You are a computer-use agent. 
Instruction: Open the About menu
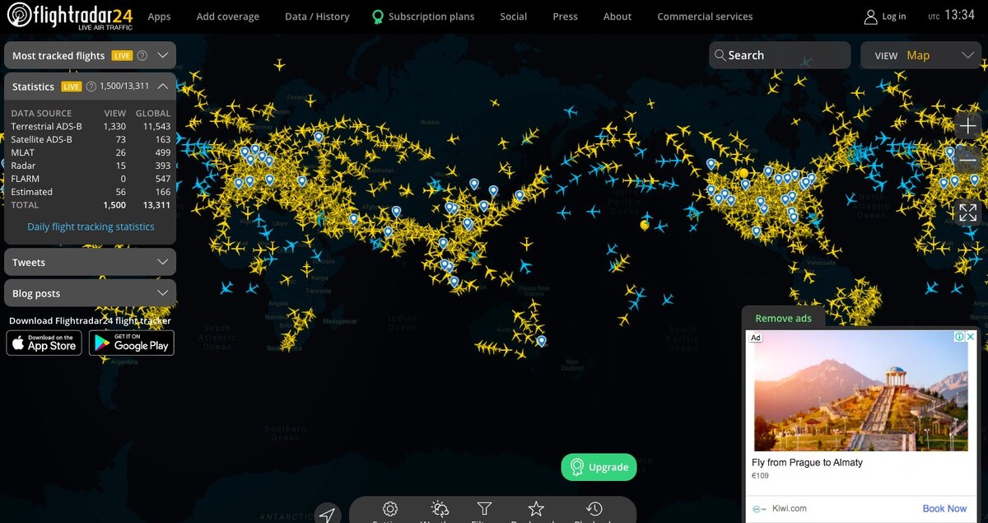coord(617,16)
